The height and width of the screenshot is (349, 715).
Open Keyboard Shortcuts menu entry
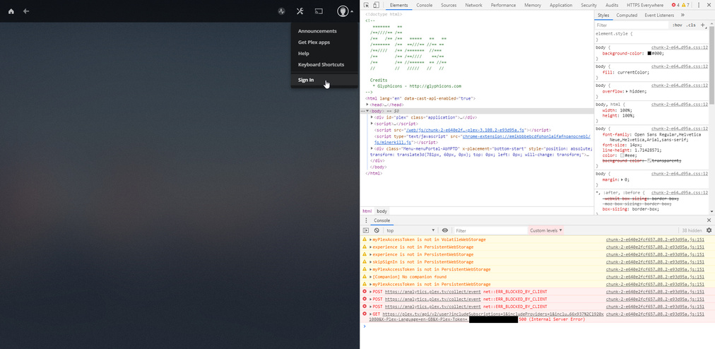point(321,65)
